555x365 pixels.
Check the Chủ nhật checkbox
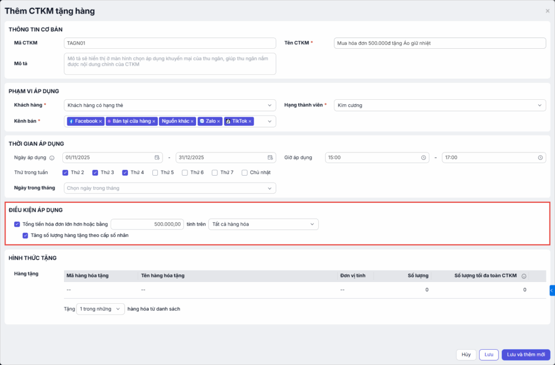click(245, 172)
